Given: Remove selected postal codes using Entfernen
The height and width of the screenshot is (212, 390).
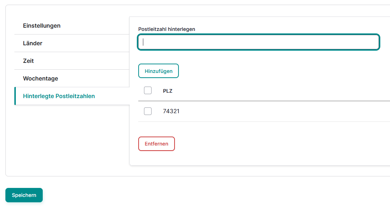Looking at the screenshot, I should [x=157, y=144].
